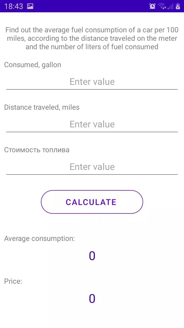The height and width of the screenshot is (328, 184).
Task: Tap the Consumed, gallon label
Action: 33,65
